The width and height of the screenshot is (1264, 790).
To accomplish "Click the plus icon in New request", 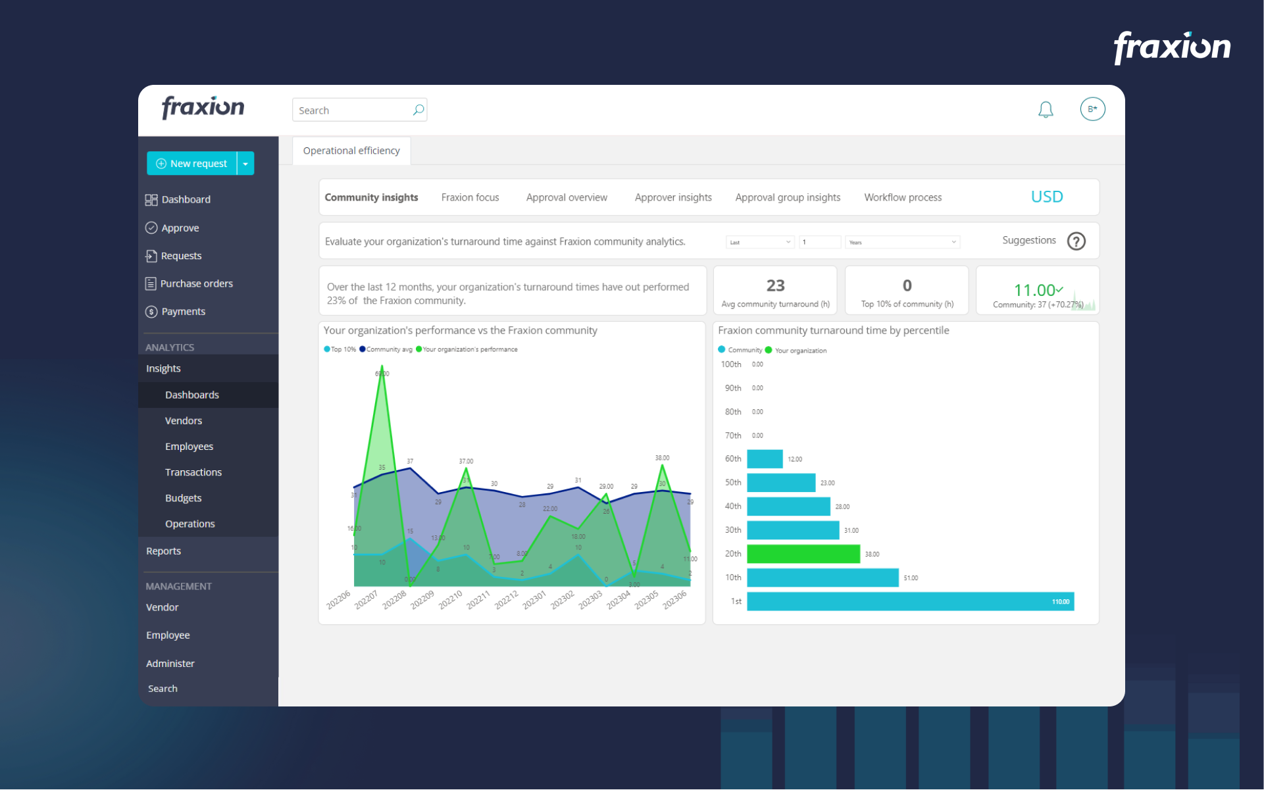I will [x=161, y=164].
